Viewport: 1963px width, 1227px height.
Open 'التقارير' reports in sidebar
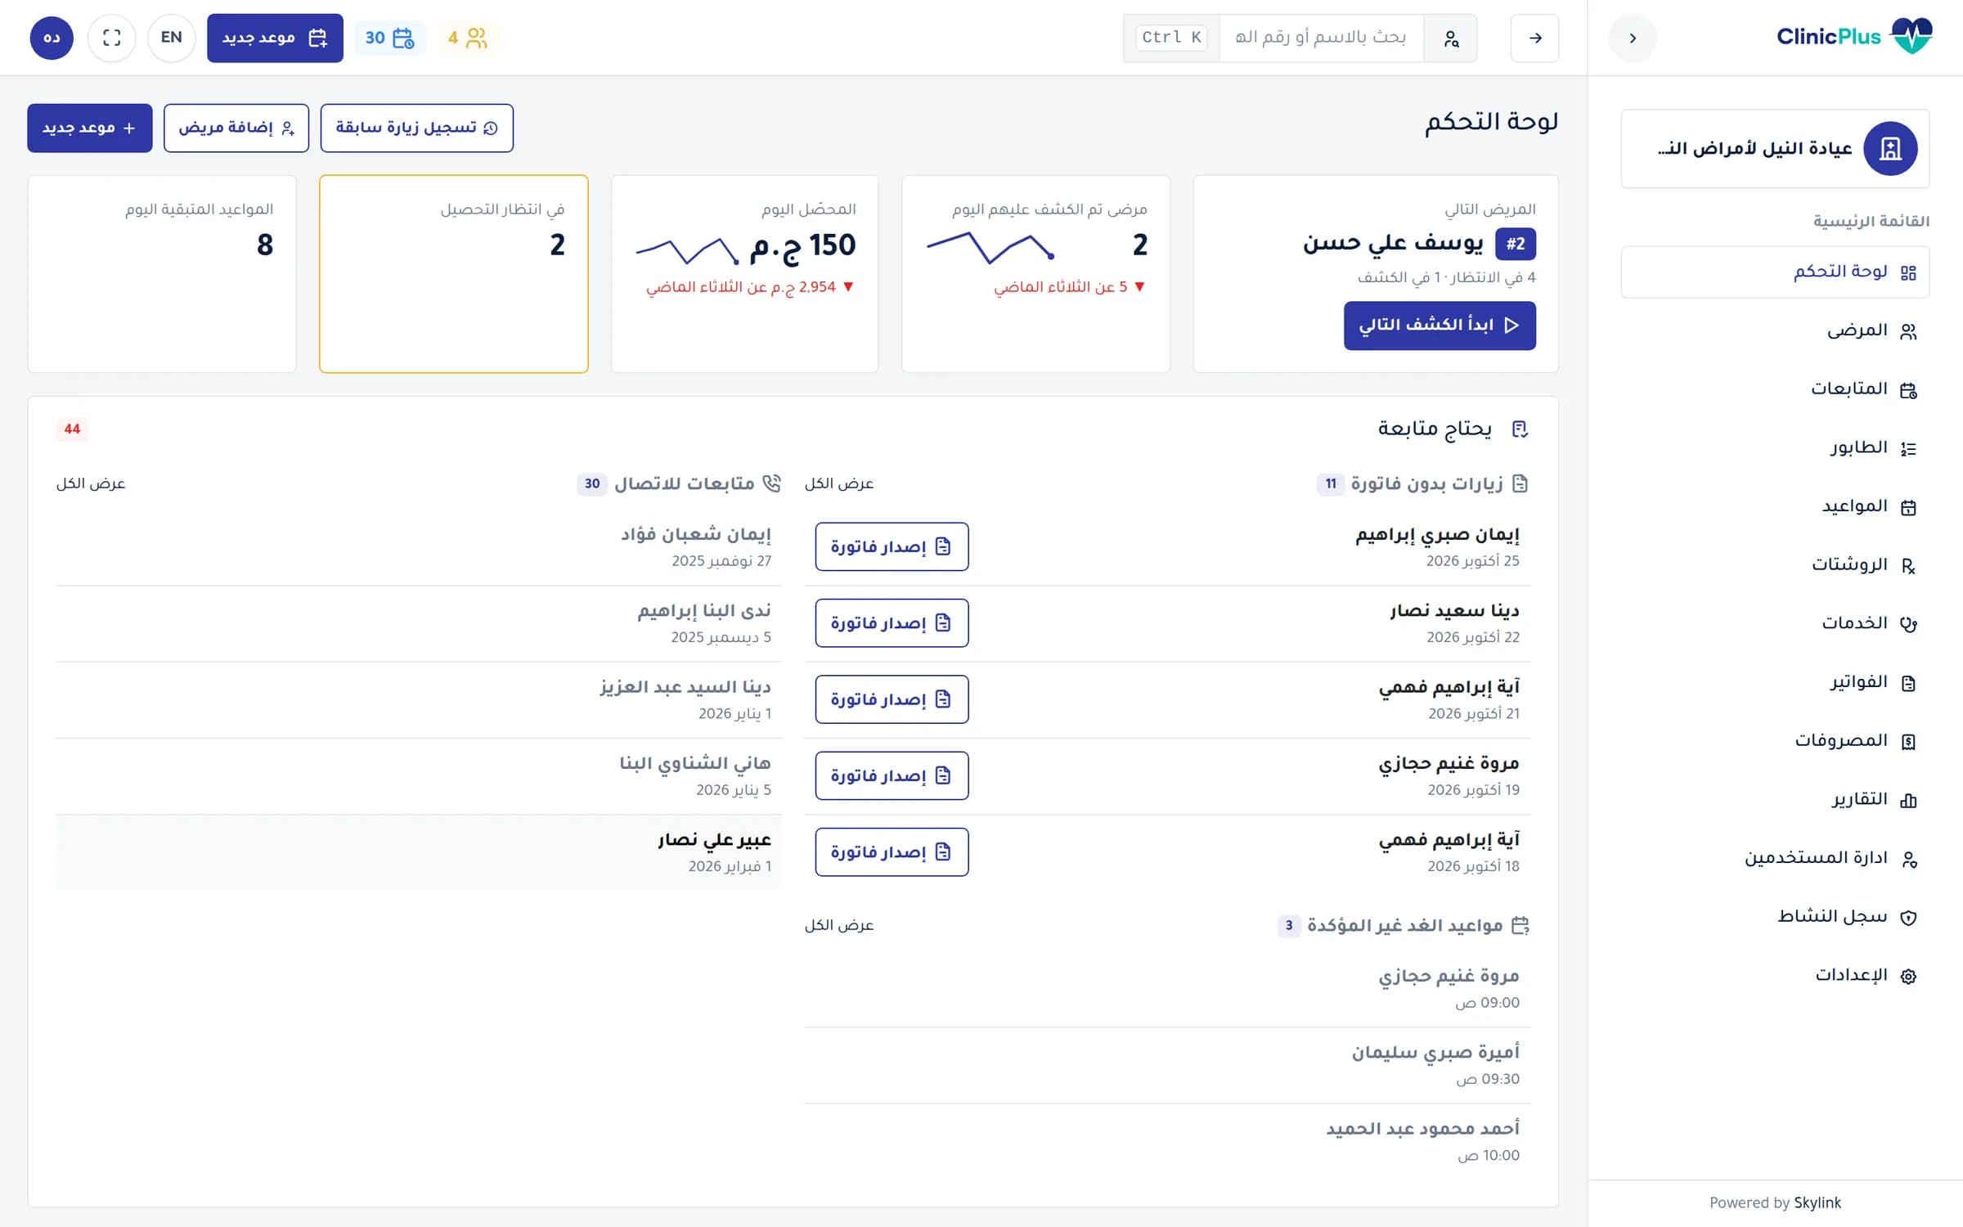click(1775, 799)
